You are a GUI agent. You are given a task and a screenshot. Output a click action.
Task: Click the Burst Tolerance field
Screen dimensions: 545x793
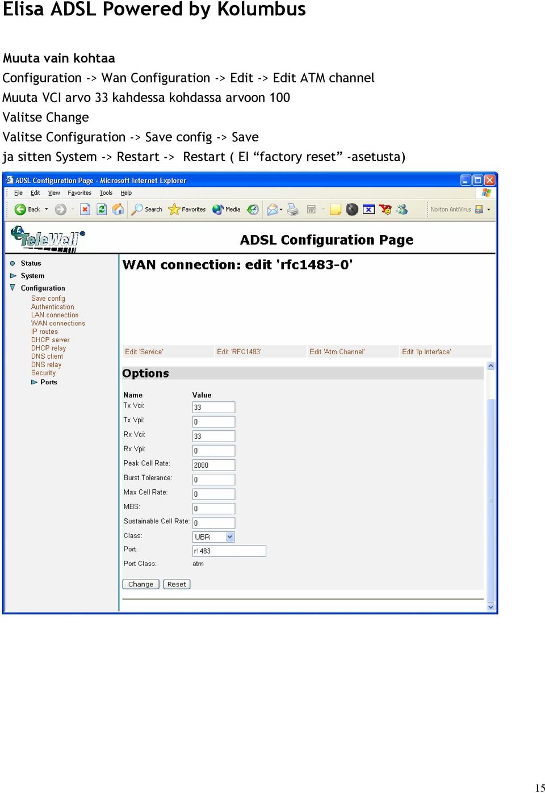(x=213, y=480)
